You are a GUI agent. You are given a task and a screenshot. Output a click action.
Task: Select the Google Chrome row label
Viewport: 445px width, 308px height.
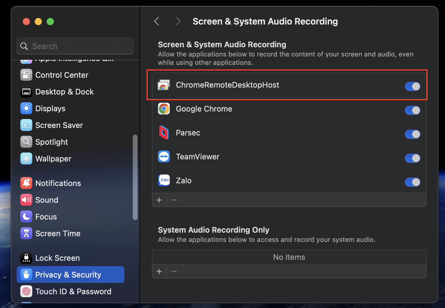(204, 109)
